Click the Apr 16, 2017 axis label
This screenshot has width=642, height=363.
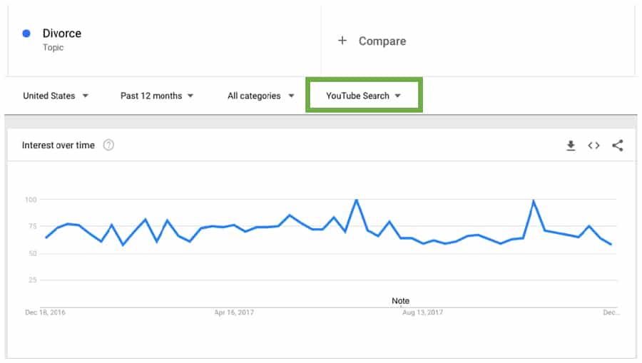(x=234, y=312)
